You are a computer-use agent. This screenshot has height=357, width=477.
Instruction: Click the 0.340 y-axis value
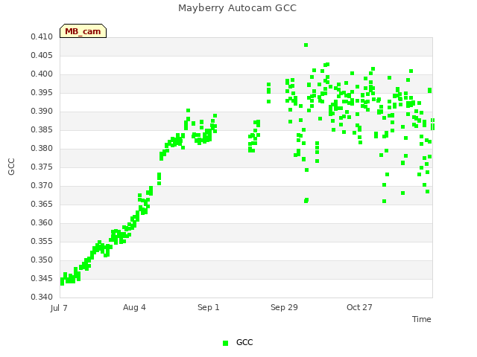point(42,297)
